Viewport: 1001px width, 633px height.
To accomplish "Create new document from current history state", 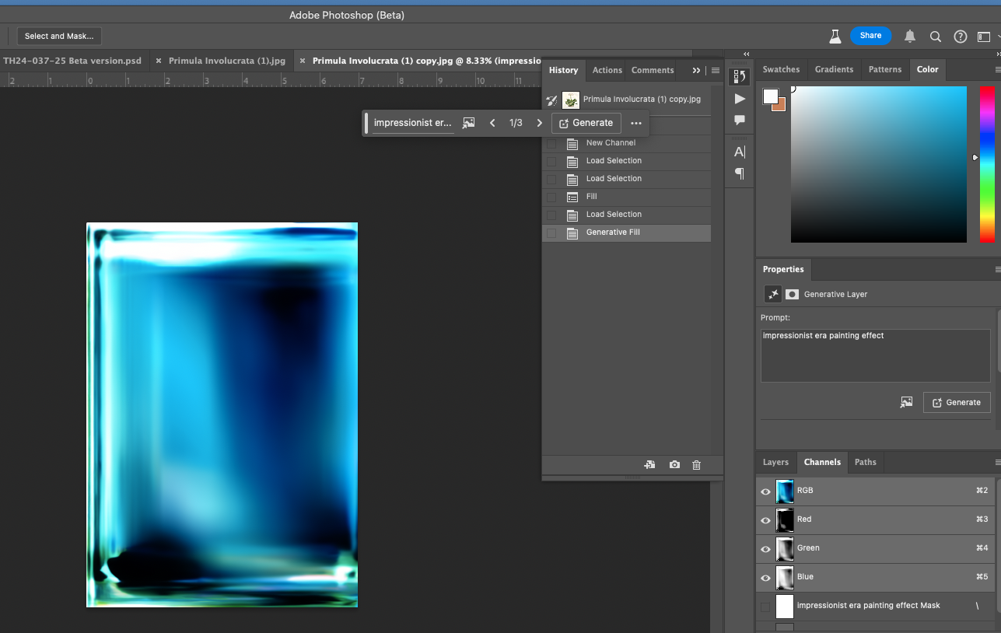I will coord(649,464).
